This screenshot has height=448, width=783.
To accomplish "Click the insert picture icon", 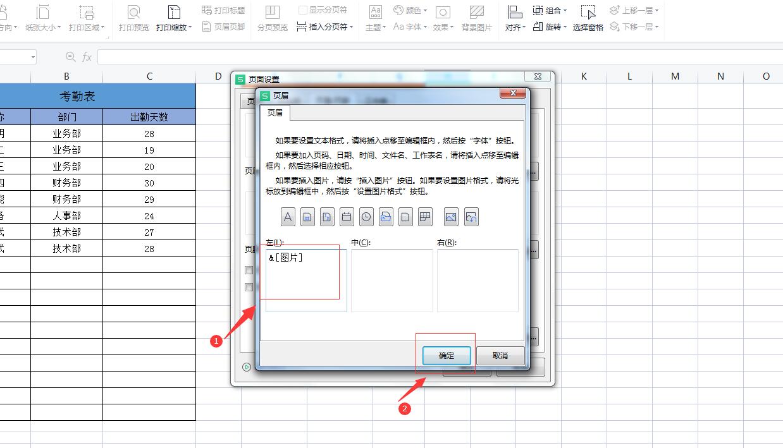I will (451, 217).
